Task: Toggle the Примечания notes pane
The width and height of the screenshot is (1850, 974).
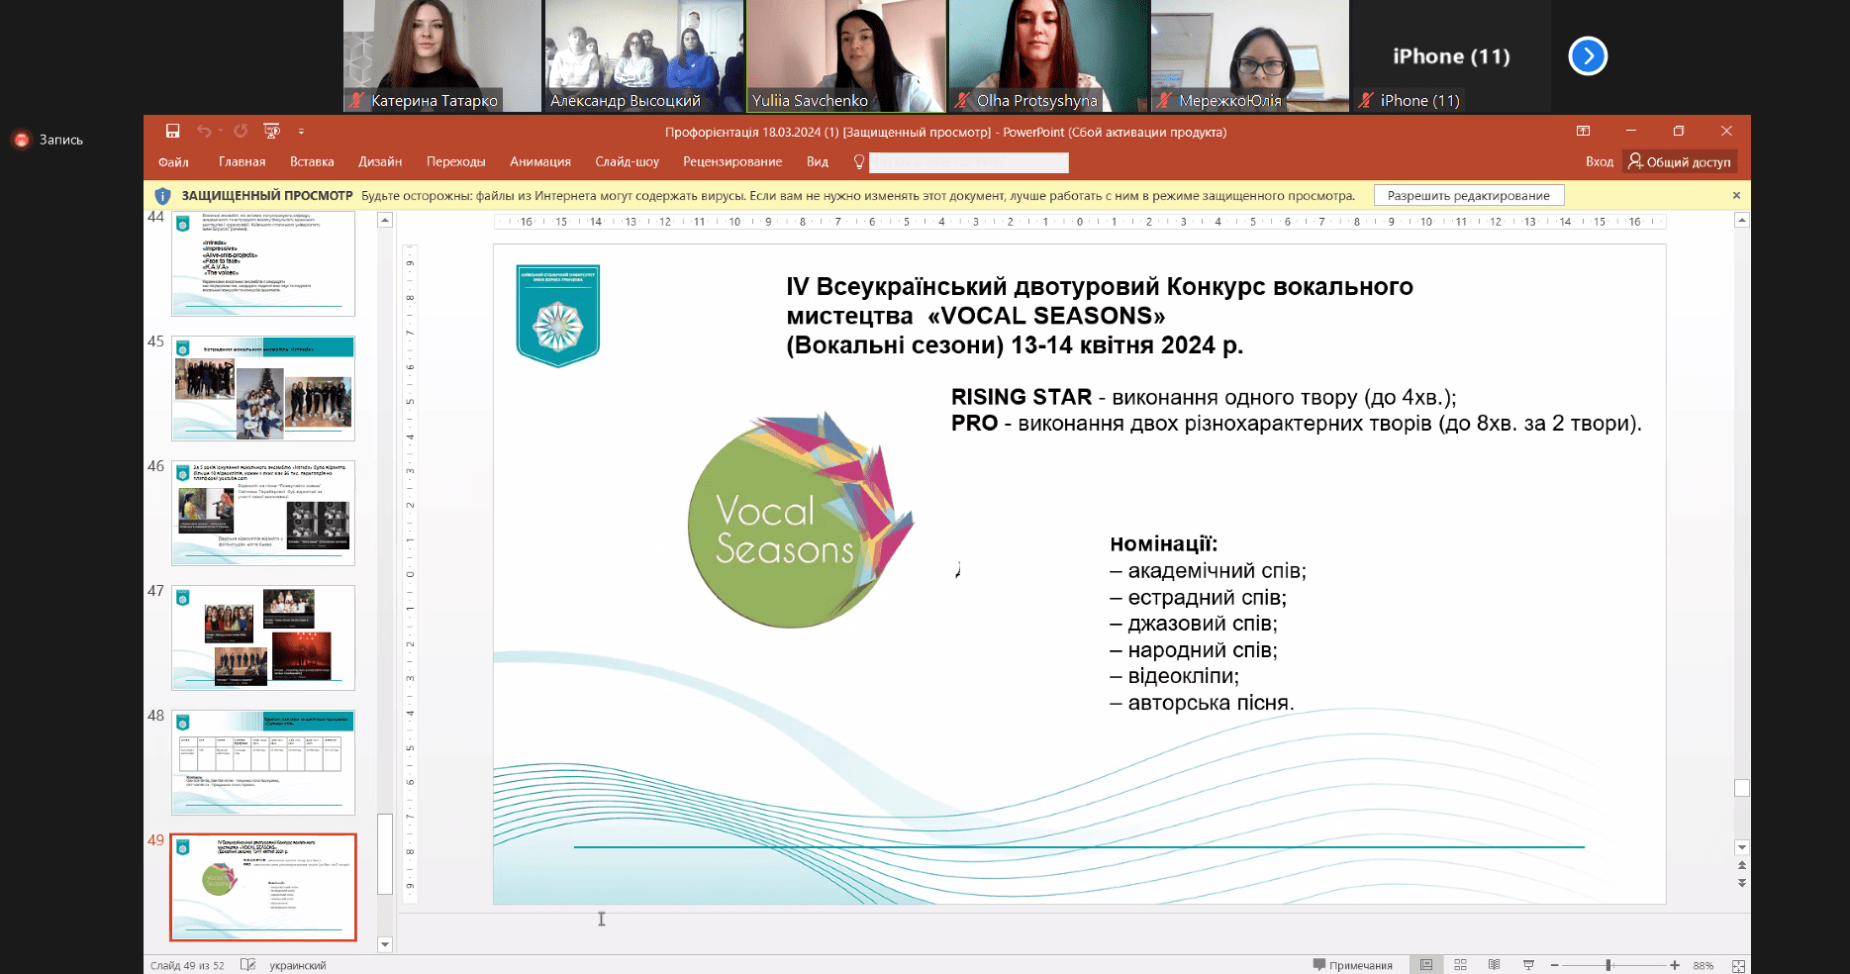Action: 1352,965
